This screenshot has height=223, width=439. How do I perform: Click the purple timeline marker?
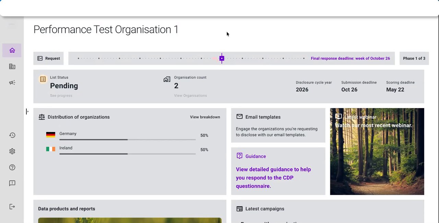[222, 58]
